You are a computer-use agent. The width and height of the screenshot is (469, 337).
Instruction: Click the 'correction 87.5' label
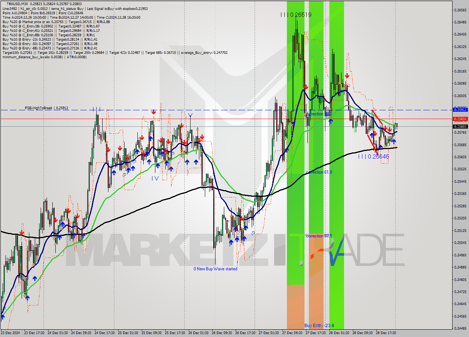pyautogui.click(x=319, y=236)
